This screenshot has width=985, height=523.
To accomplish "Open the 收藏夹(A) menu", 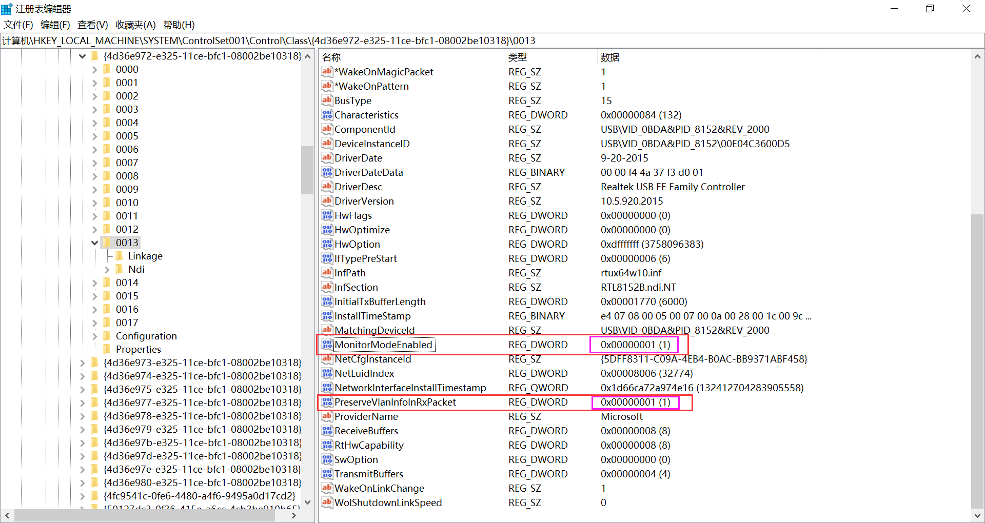I will 135,25.
